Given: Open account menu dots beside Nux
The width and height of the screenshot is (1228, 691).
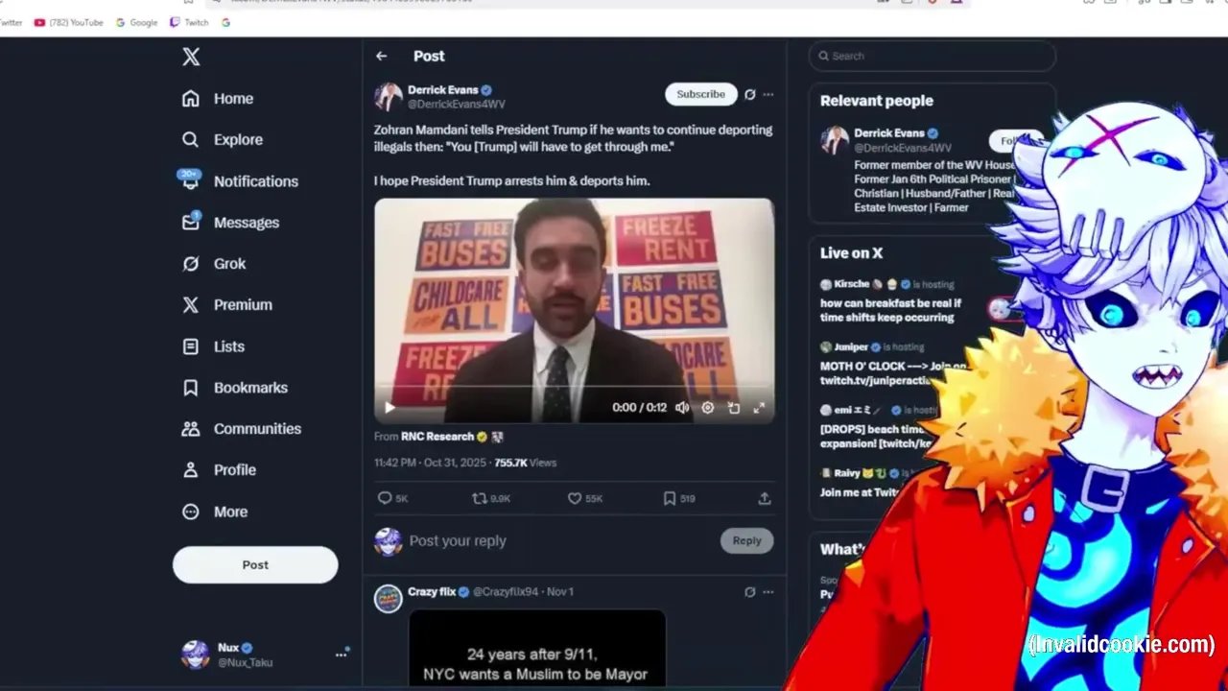Looking at the screenshot, I should coord(341,655).
